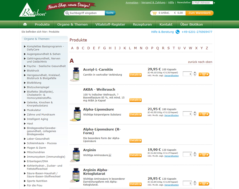Click the zurück nach oben link
The width and height of the screenshot is (239, 189).
click(x=200, y=62)
